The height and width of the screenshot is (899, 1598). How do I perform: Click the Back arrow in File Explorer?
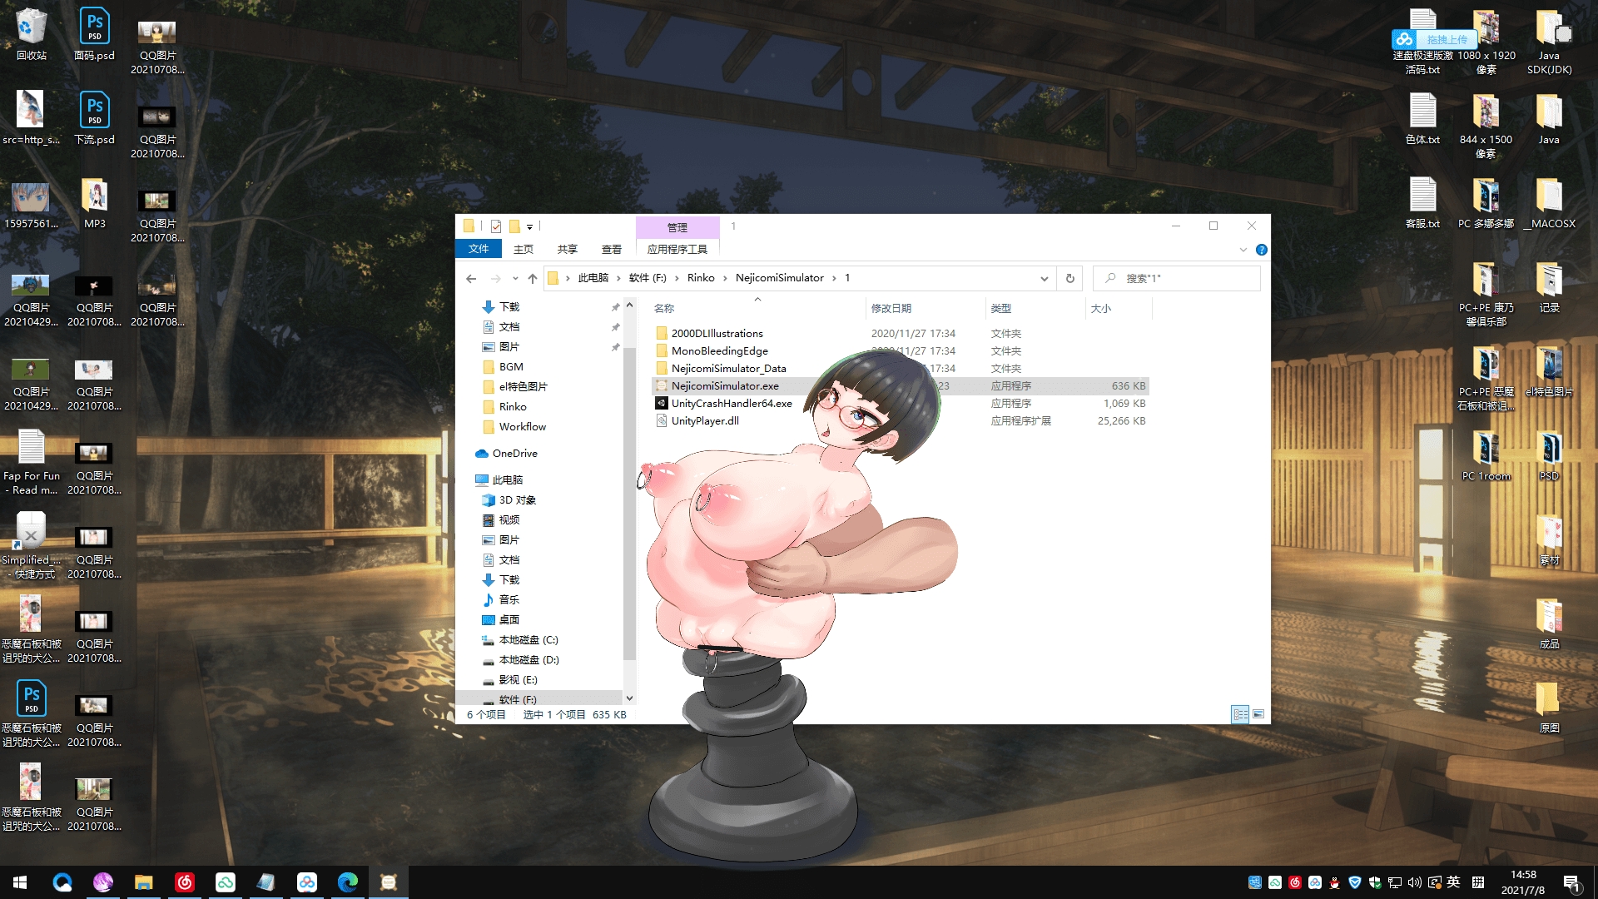point(471,279)
